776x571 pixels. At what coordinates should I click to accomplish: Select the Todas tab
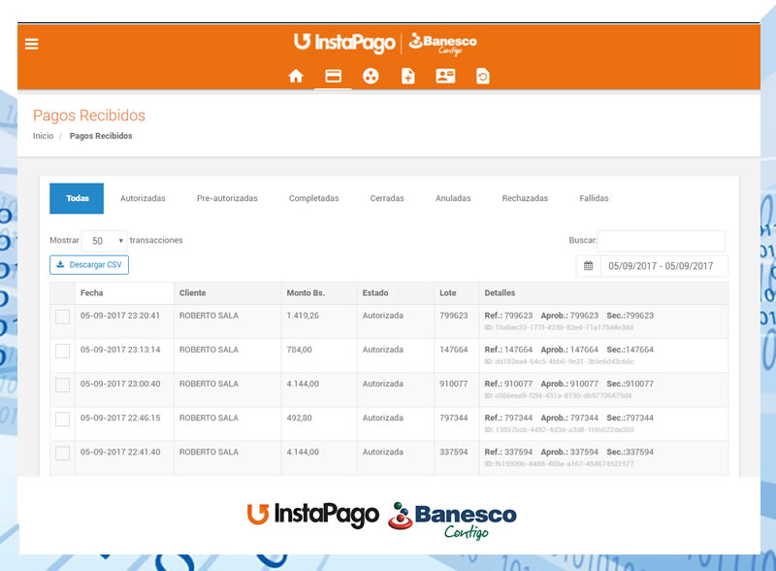[77, 198]
